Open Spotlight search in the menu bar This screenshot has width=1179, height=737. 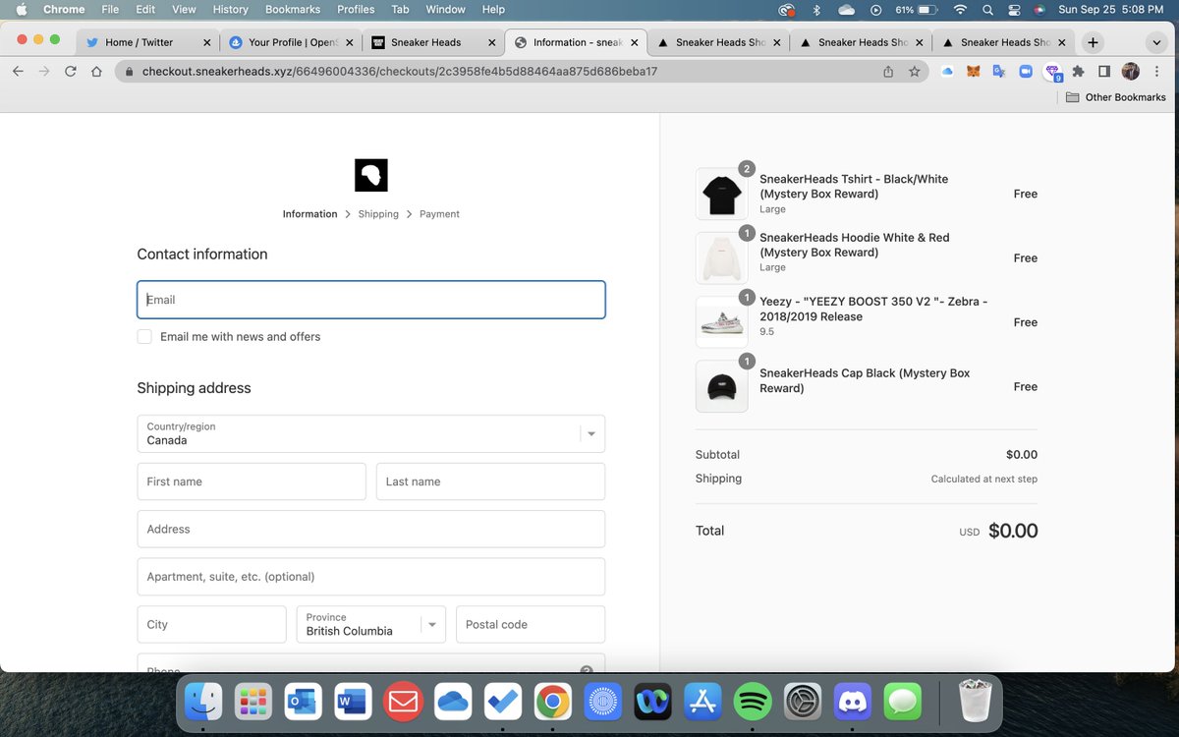(x=986, y=10)
